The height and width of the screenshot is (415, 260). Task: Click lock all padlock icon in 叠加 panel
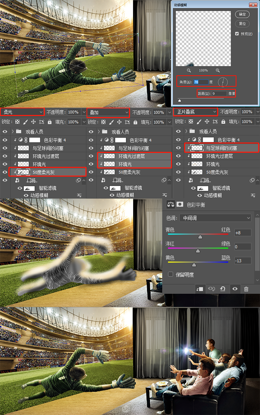tap(135, 122)
